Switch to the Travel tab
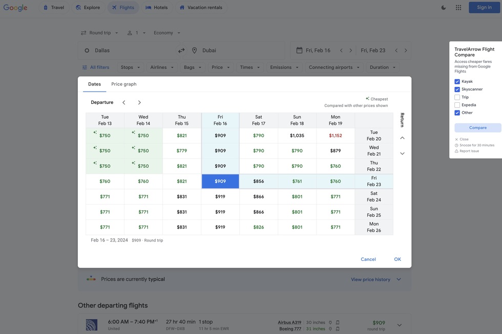Image resolution: width=502 pixels, height=334 pixels. pyautogui.click(x=53, y=7)
